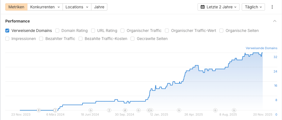
Task: Open the Konkurrenten dropdown
Action: (45, 7)
